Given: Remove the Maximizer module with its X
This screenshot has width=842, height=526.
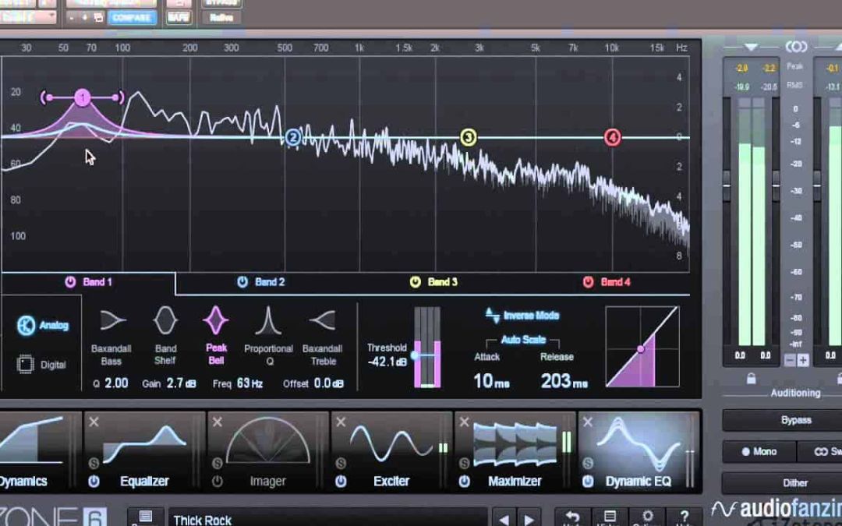Looking at the screenshot, I should (464, 422).
